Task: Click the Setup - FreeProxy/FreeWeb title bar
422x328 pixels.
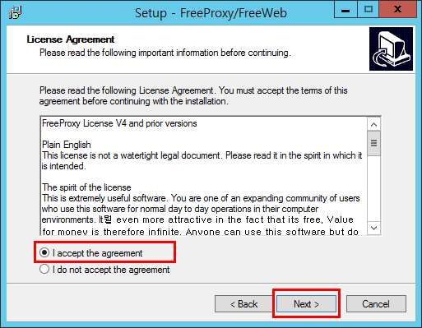Action: pos(211,13)
